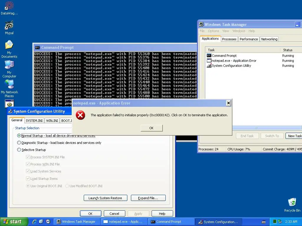Select Diagnostic Startup radio option
302x226 pixels.
[x=19, y=143]
